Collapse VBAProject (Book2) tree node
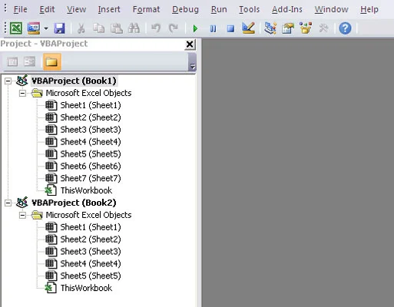Viewport: 394px width, 307px height. pyautogui.click(x=8, y=203)
